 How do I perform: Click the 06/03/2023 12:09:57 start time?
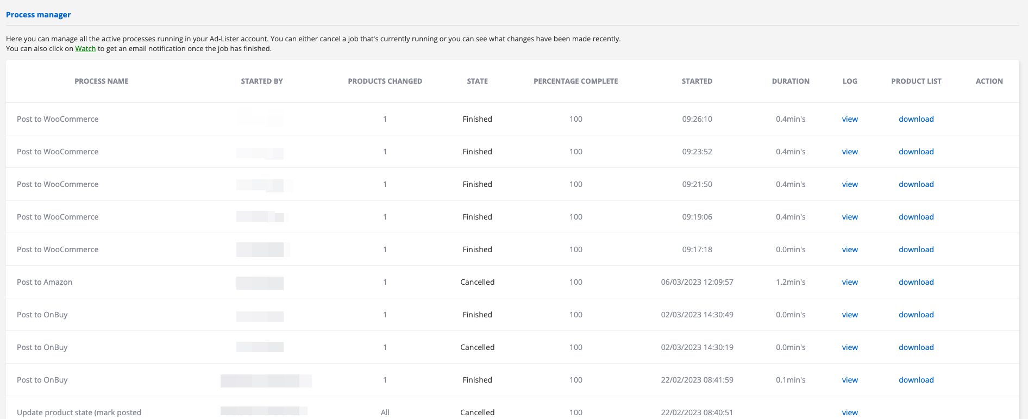click(x=697, y=282)
